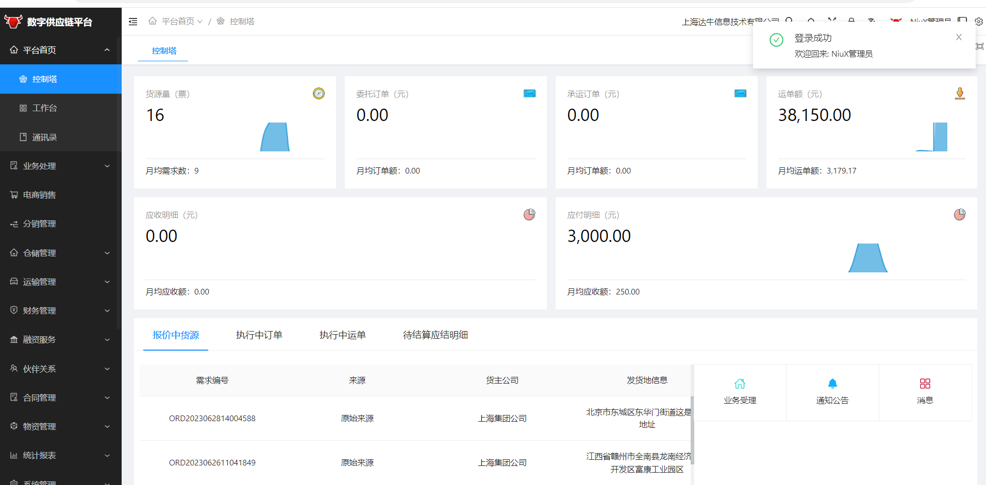
Task: Expand the 业务处理 sidebar menu
Action: click(61, 166)
